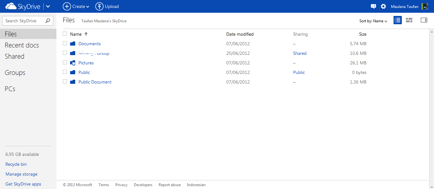Click 6,95 GB available text

pyautogui.click(x=22, y=155)
